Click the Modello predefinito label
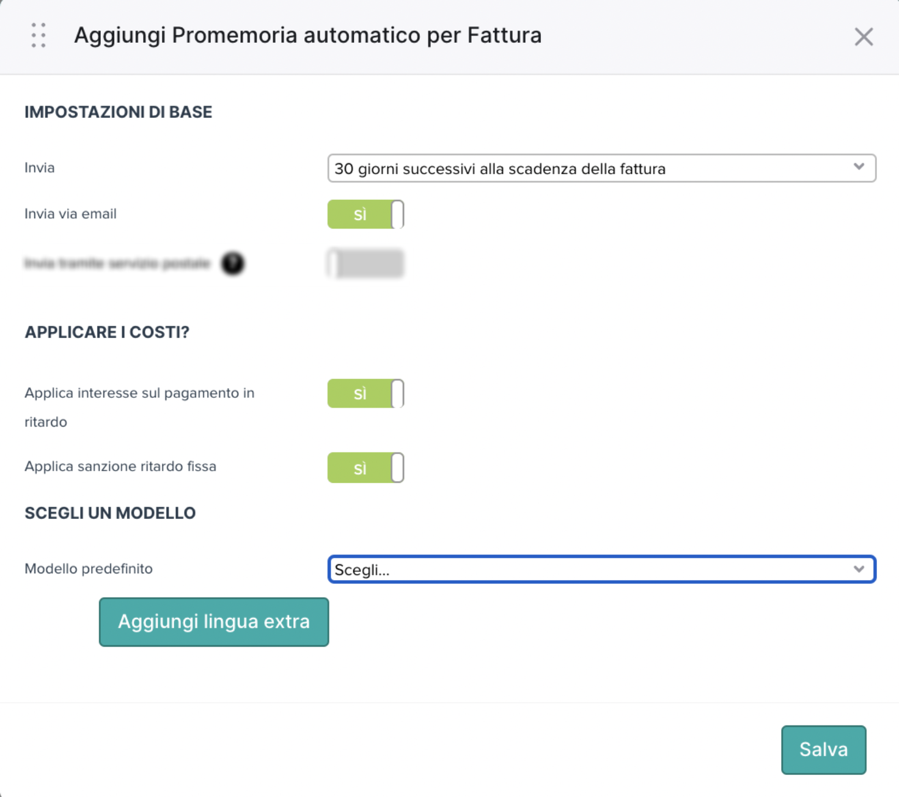899x797 pixels. pyautogui.click(x=89, y=568)
